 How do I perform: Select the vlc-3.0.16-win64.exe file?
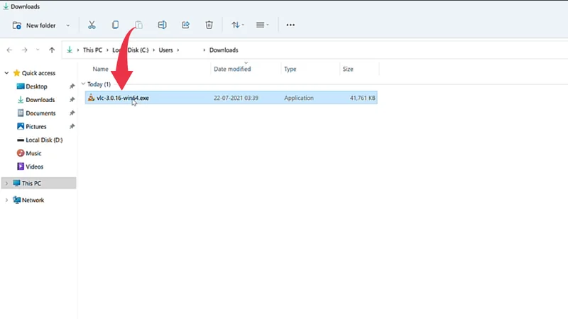click(x=118, y=98)
